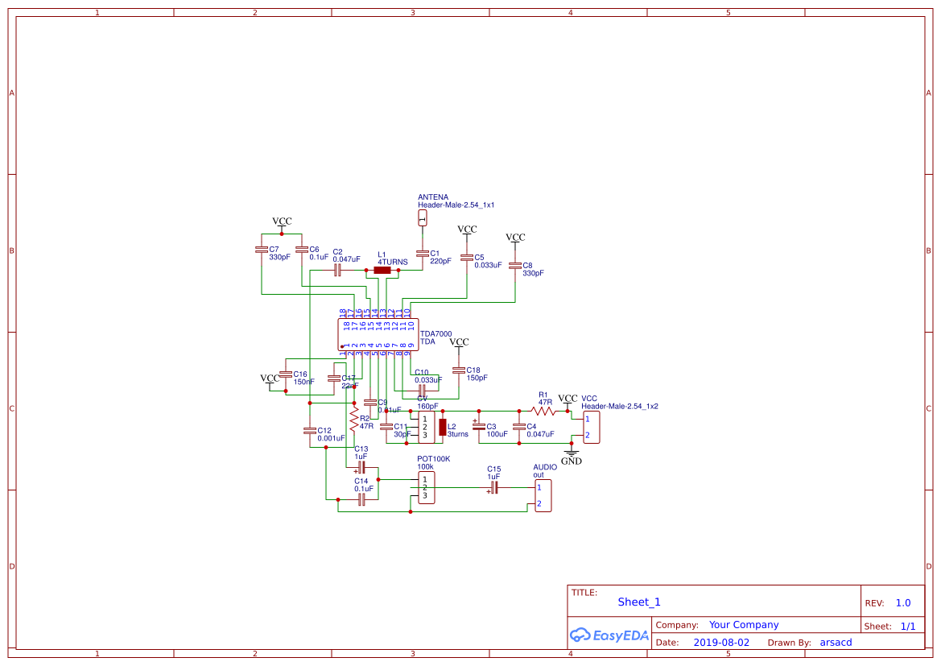Screen dimensions: 941x666
Task: Click the '4TURNS' value text
Action: click(x=393, y=262)
